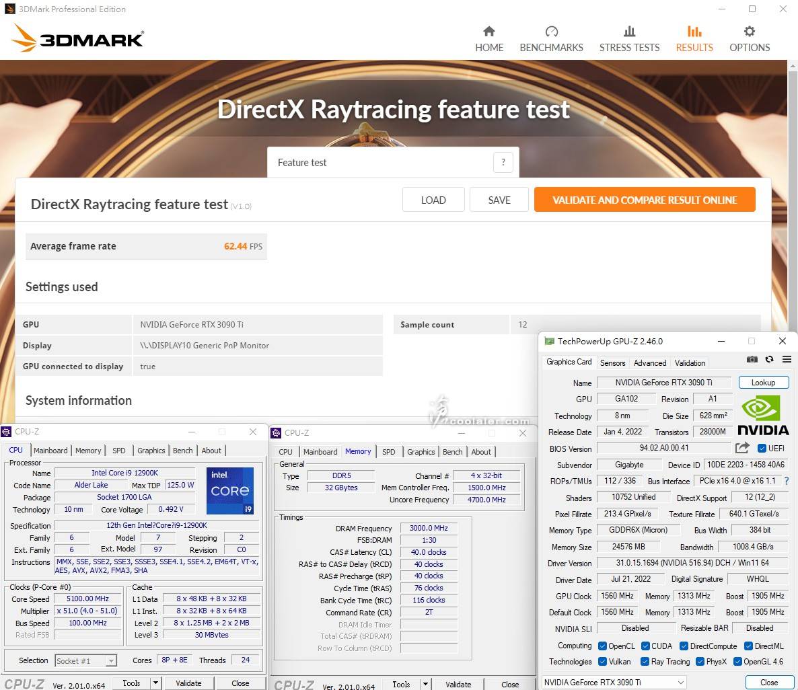Click the 3DMark logo
This screenshot has height=690, width=798.
(77, 38)
